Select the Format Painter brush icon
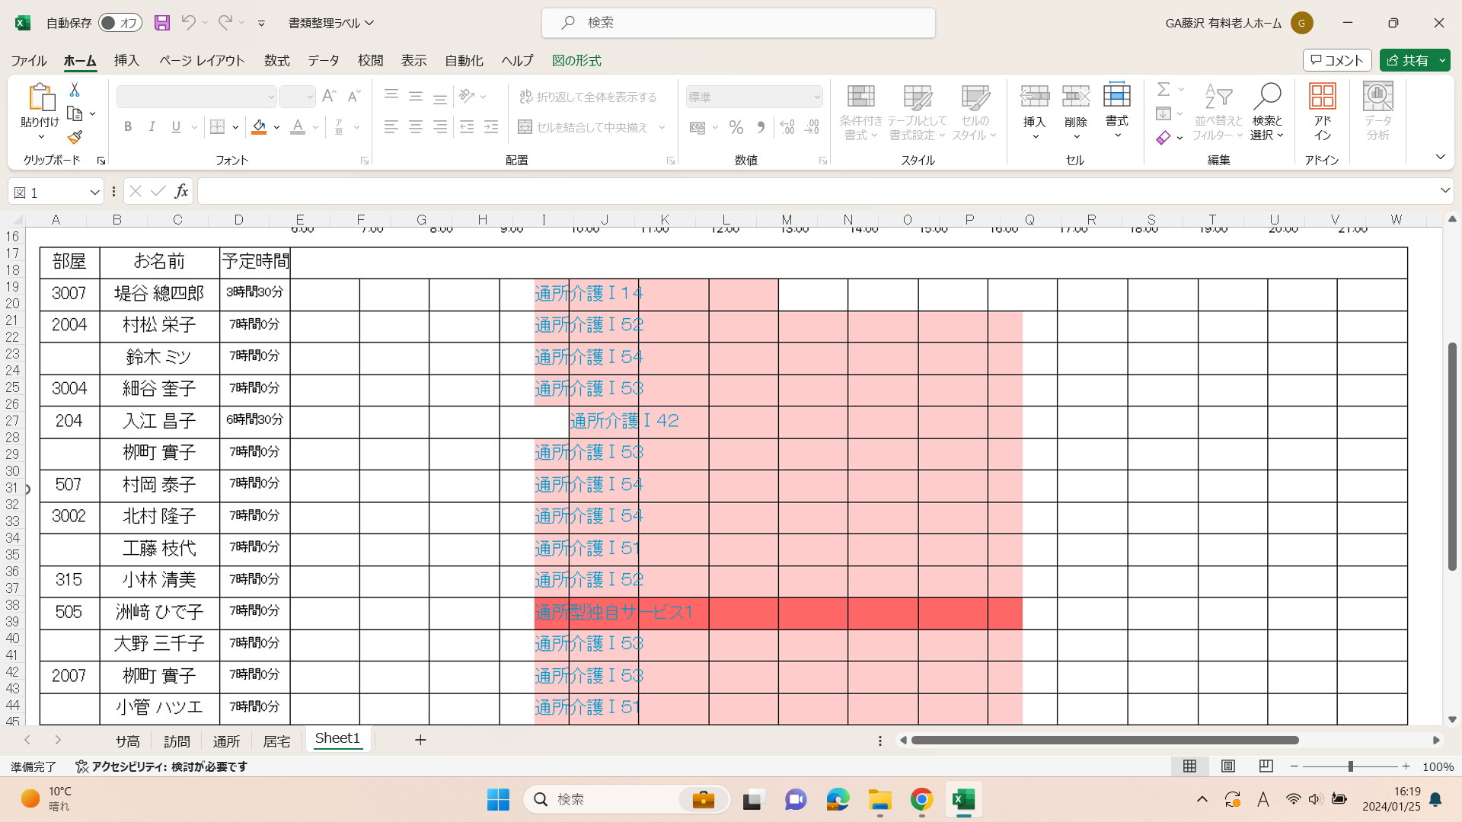The image size is (1462, 822). point(75,138)
